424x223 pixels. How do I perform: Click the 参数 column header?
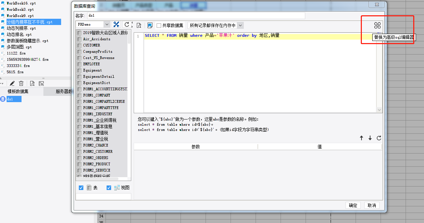coord(196,147)
